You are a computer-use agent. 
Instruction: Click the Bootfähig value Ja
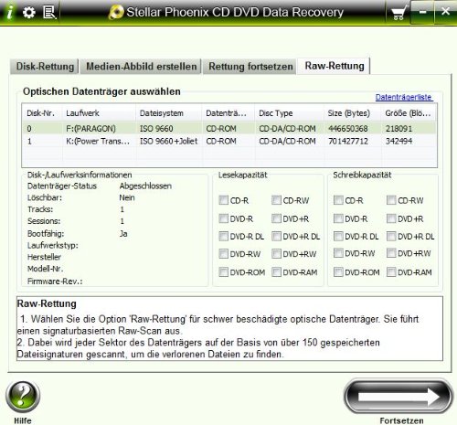(123, 234)
